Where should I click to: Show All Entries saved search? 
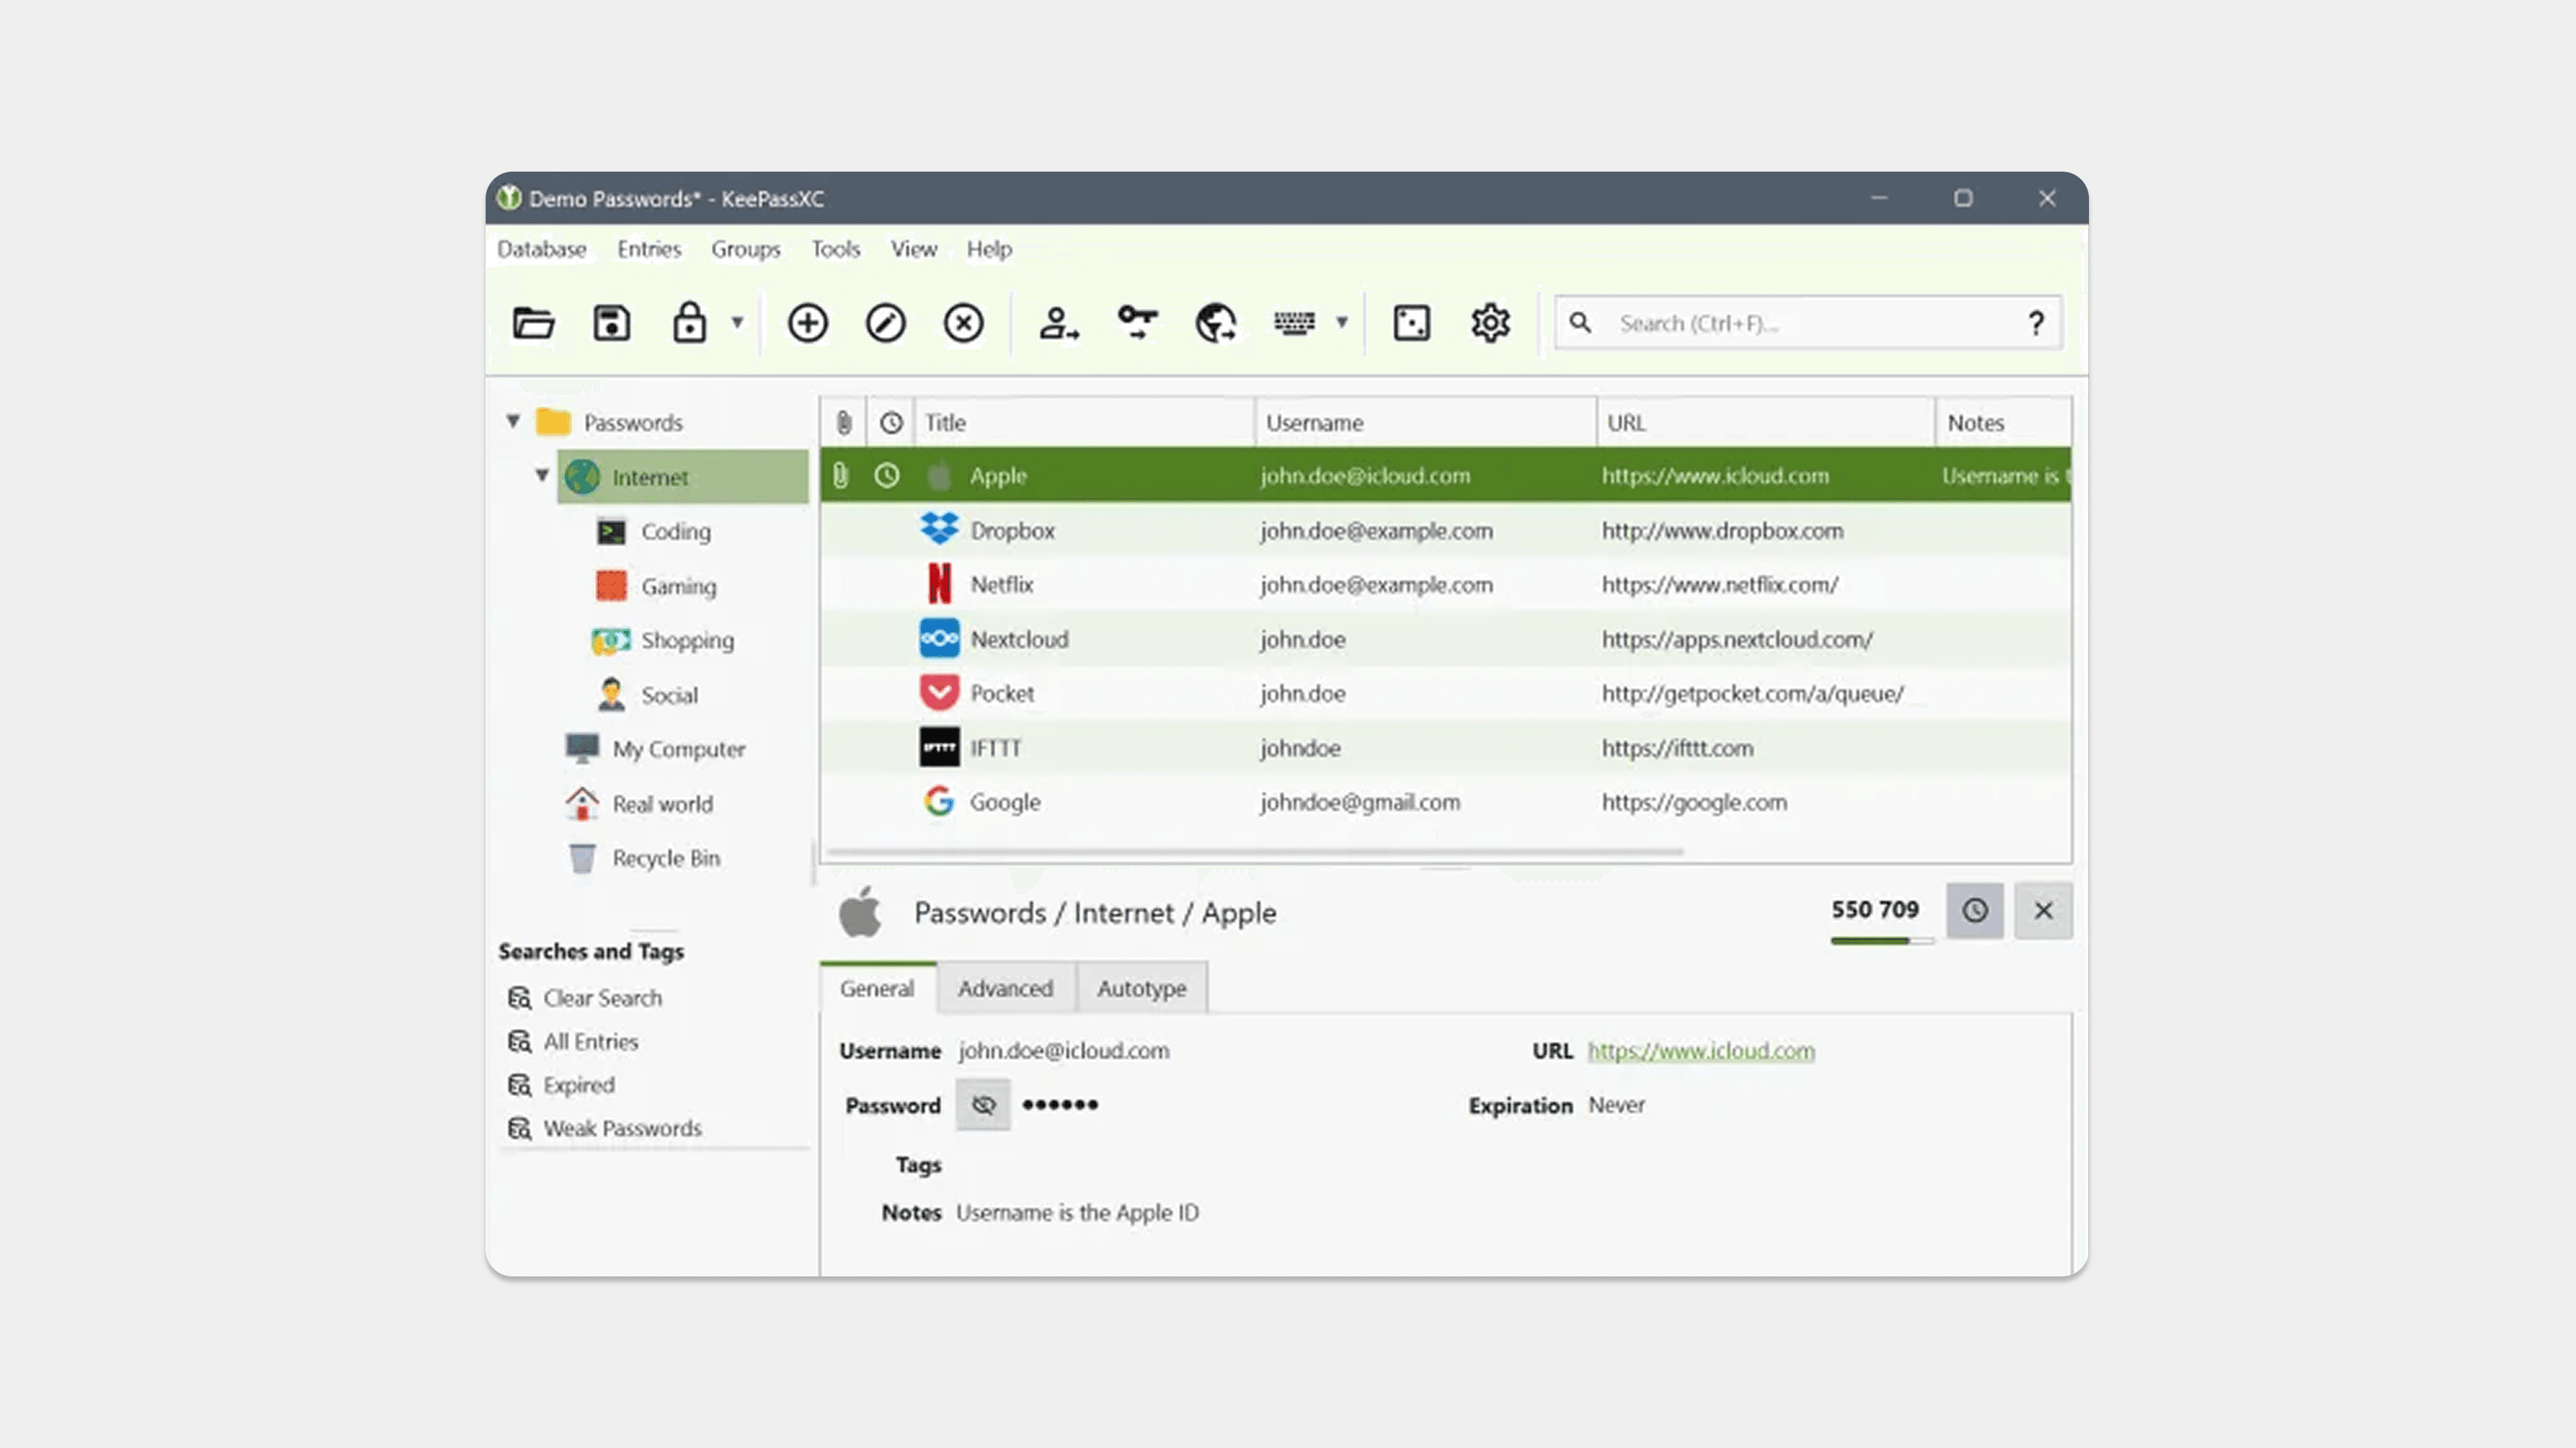tap(590, 1041)
